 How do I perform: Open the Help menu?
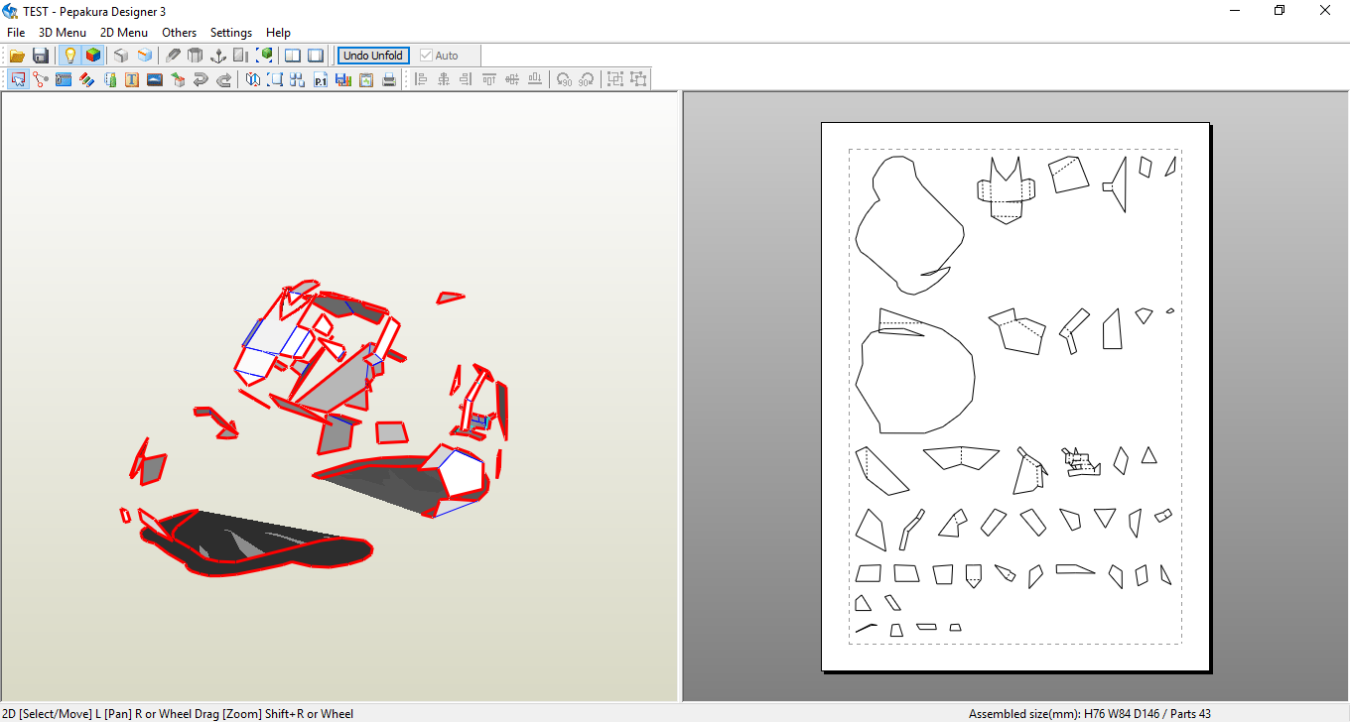coord(279,33)
